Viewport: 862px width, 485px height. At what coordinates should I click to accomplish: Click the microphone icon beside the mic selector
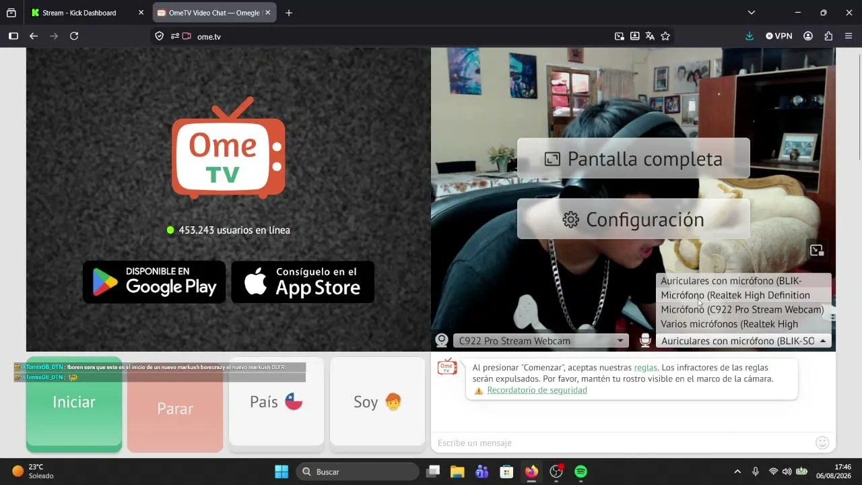645,341
